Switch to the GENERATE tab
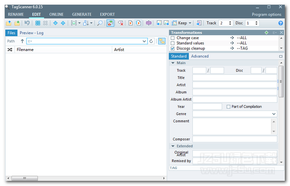290x186 pixels. click(82, 15)
